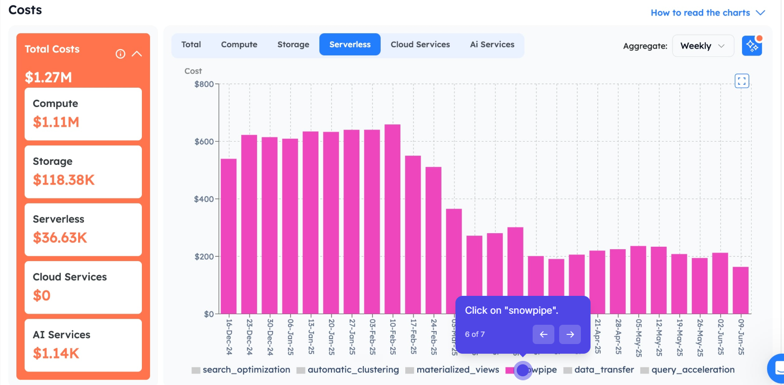
Task: Switch to the Compute tab
Action: tap(239, 44)
